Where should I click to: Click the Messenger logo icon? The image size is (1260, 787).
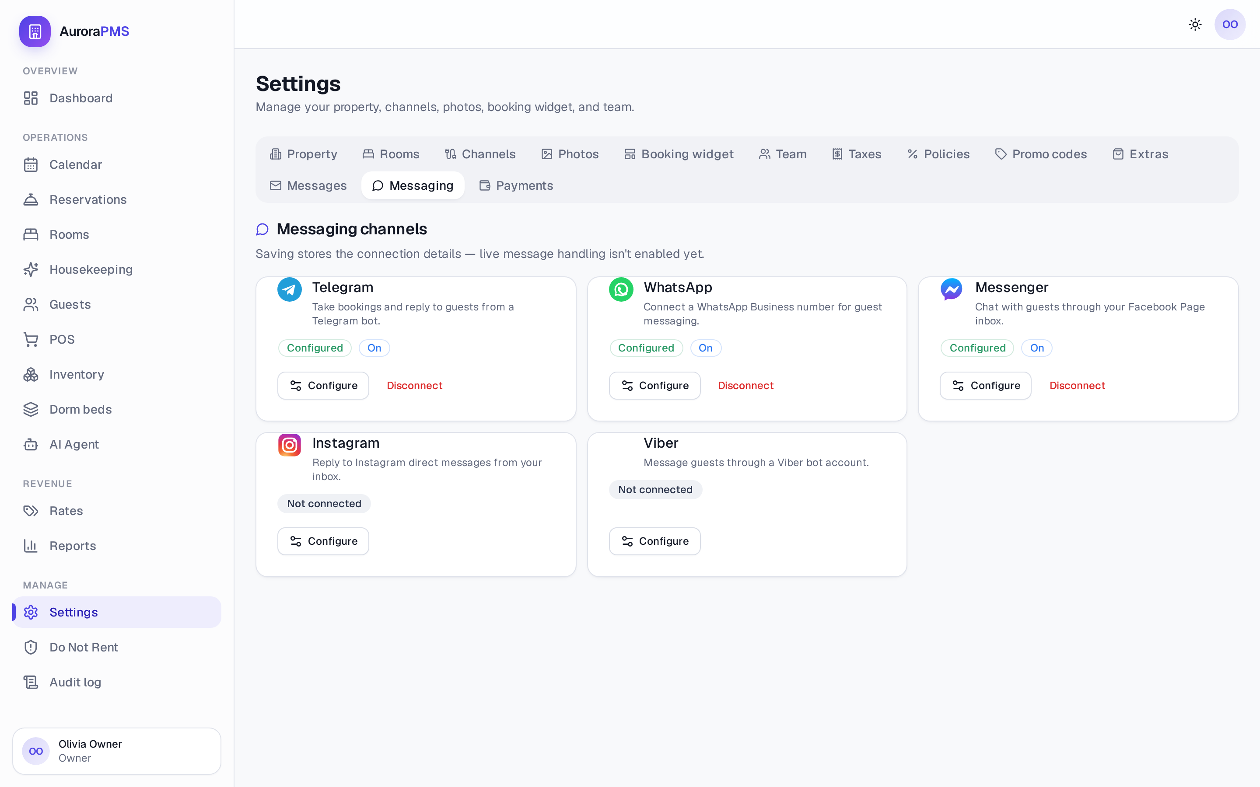click(x=952, y=289)
